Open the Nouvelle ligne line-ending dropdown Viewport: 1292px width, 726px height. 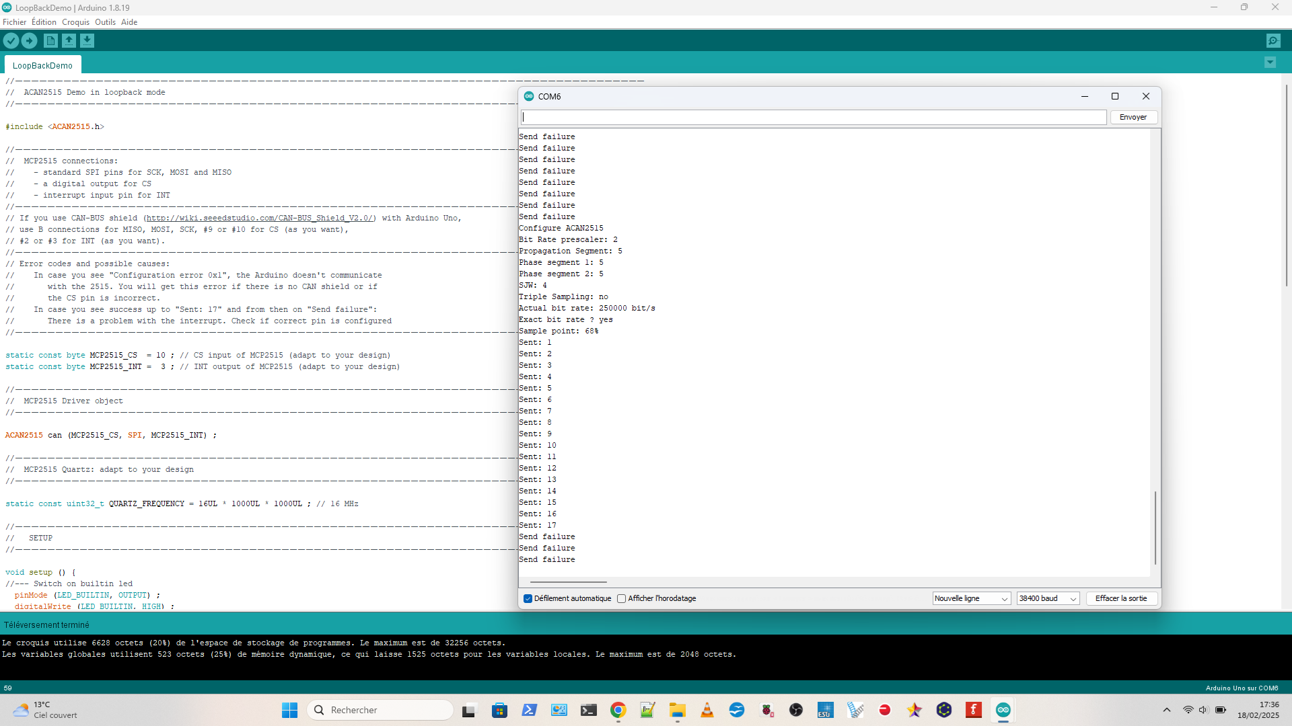[971, 598]
